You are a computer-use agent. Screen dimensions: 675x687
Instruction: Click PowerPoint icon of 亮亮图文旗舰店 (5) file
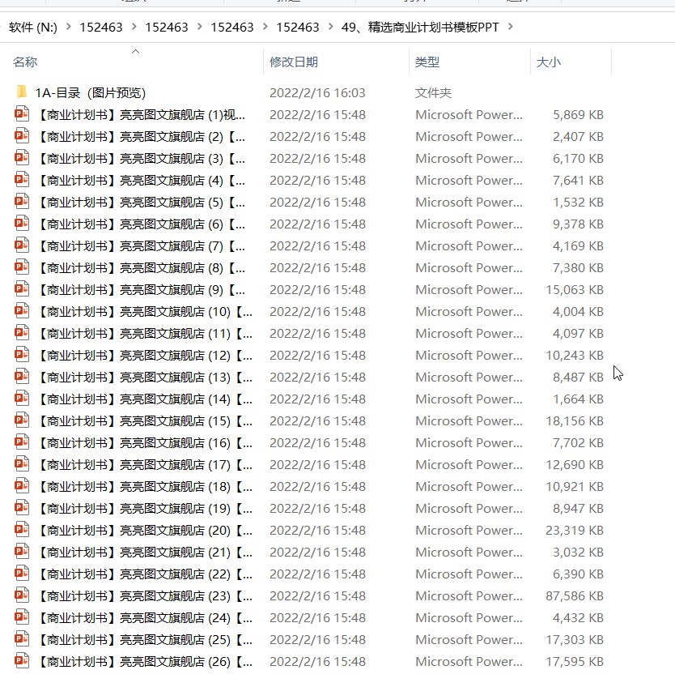tap(22, 202)
